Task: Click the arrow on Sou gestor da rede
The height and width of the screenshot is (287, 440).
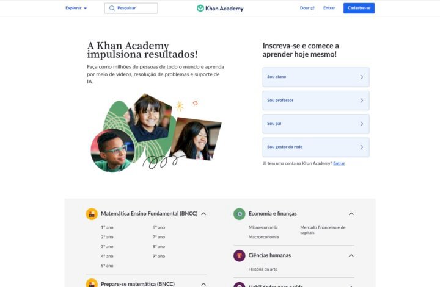Action: 362,147
